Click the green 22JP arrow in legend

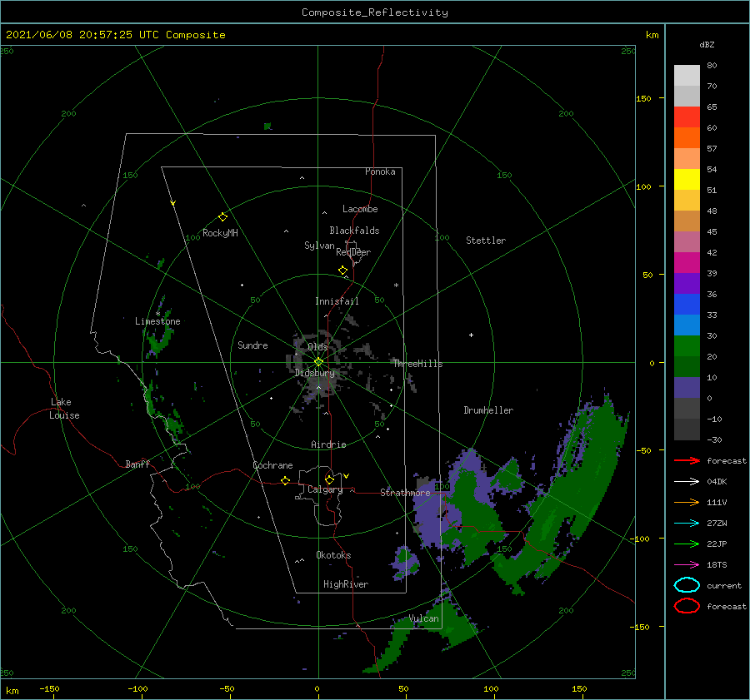click(x=687, y=544)
